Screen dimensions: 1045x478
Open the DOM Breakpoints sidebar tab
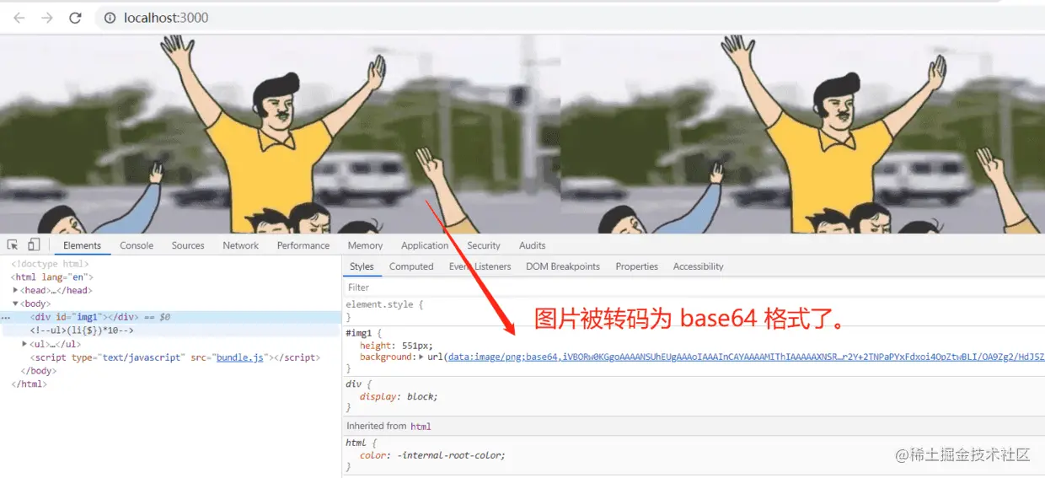[563, 266]
